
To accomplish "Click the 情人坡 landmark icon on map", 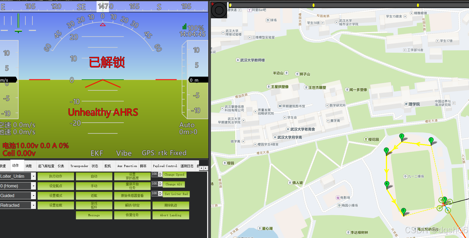I will tap(290, 183).
